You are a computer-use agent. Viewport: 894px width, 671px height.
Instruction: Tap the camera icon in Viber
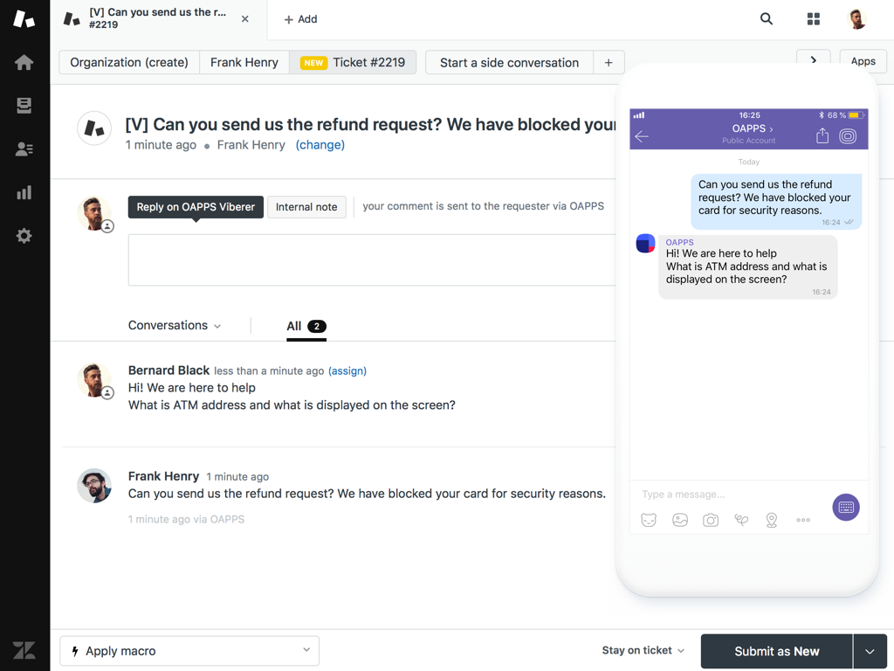pos(711,520)
